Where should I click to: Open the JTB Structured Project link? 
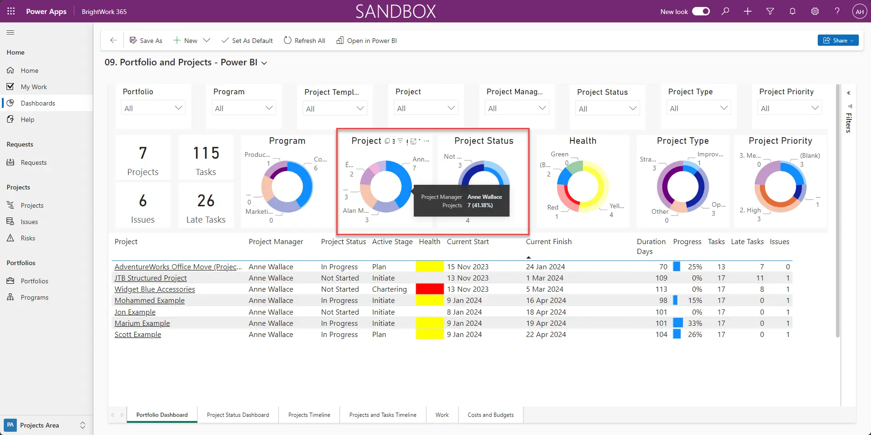(150, 278)
